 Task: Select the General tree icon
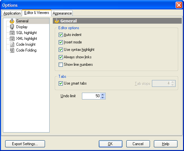point(12,21)
